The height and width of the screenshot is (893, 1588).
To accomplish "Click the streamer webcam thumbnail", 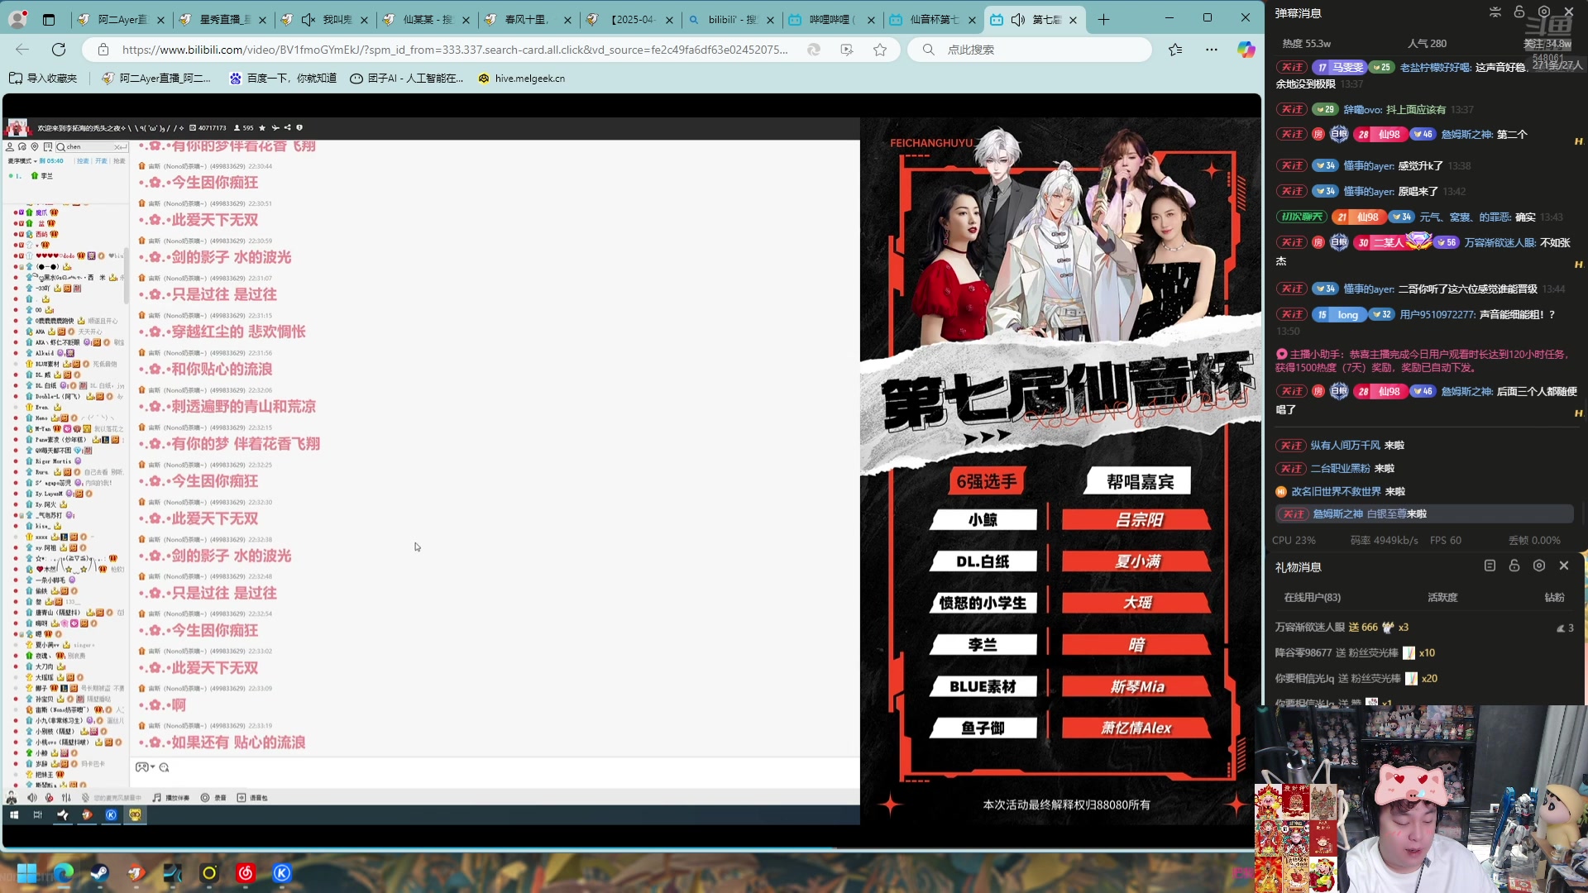I will pyautogui.click(x=1421, y=799).
